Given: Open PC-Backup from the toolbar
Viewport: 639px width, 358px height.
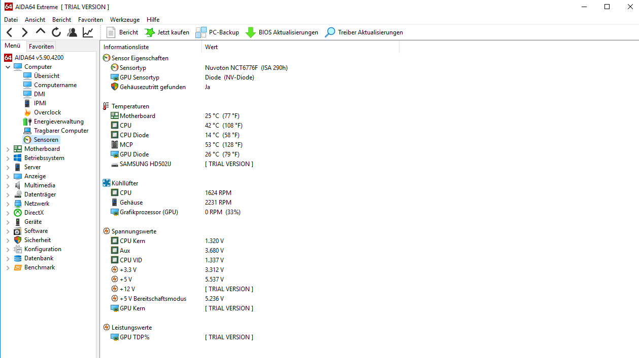Looking at the screenshot, I should pyautogui.click(x=217, y=32).
